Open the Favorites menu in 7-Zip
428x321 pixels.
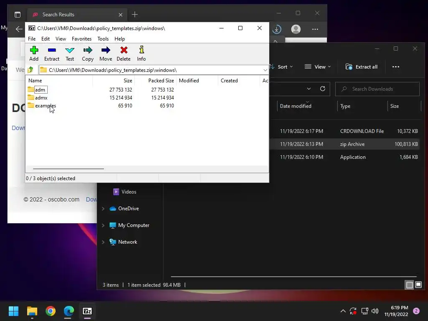tap(82, 39)
